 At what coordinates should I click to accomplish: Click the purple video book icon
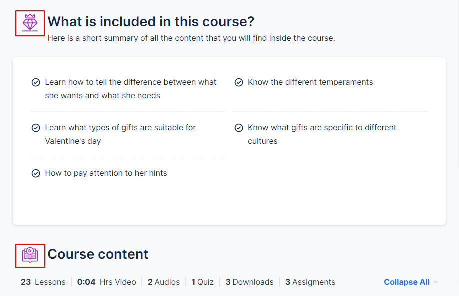pyautogui.click(x=30, y=255)
